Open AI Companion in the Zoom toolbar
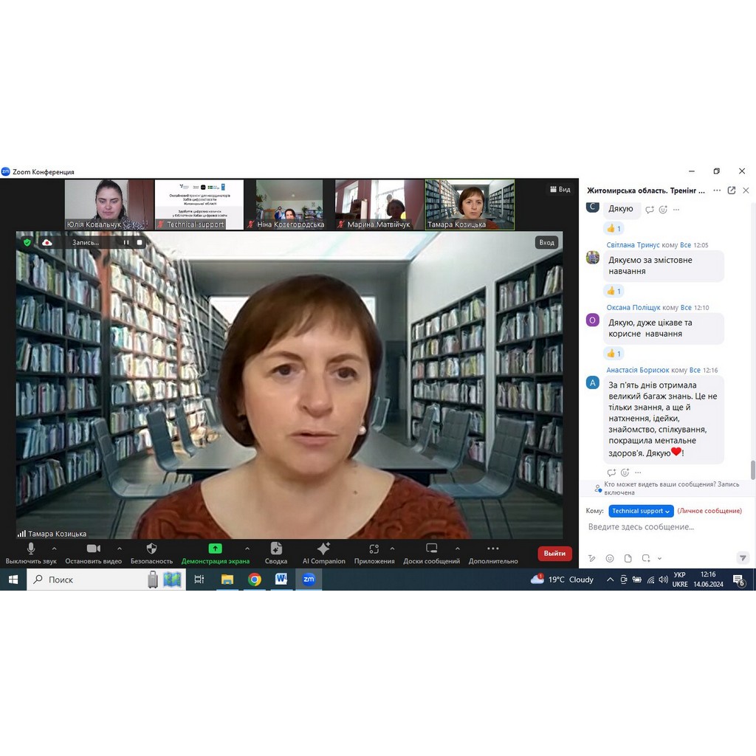The image size is (756, 756). coord(323,553)
